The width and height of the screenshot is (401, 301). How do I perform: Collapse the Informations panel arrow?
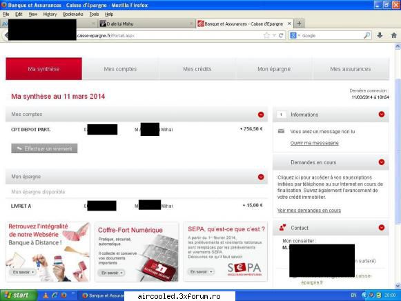pyautogui.click(x=381, y=115)
